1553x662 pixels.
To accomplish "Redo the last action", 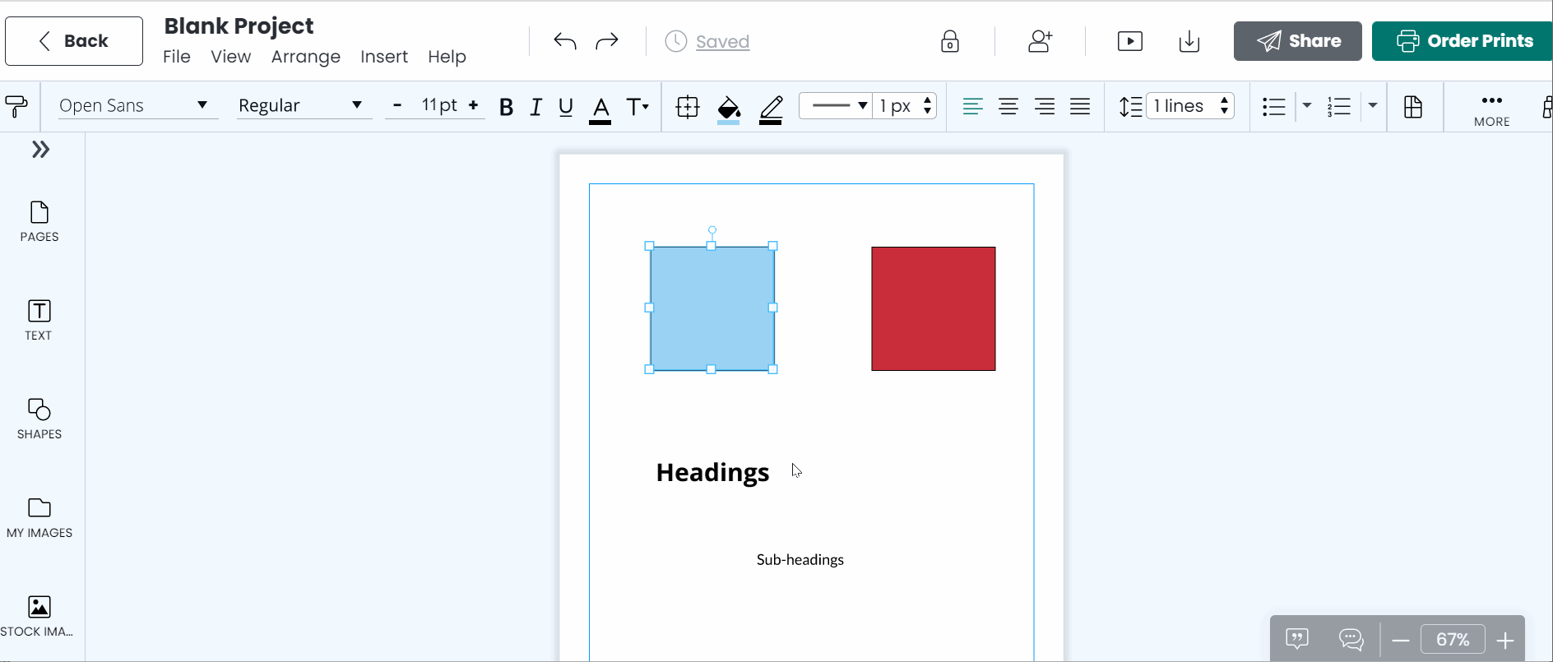I will click(607, 41).
